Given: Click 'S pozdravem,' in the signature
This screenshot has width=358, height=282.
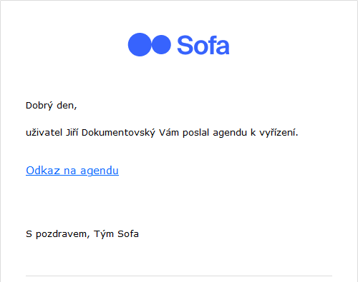Looking at the screenshot, I should tap(57, 234).
